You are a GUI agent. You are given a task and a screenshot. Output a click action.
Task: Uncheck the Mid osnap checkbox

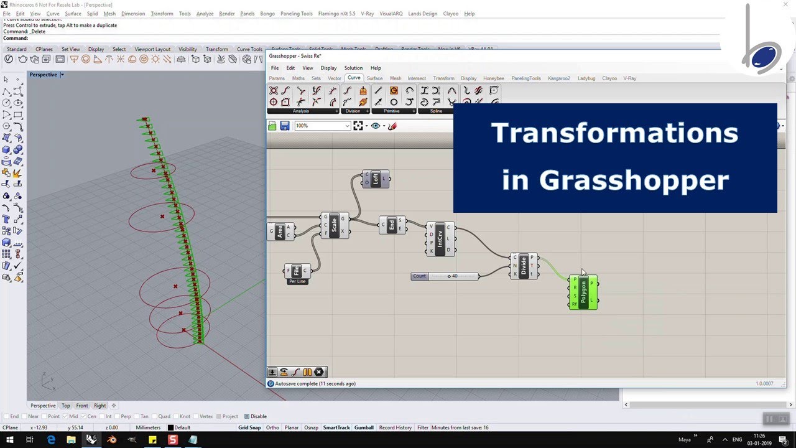tap(65, 416)
